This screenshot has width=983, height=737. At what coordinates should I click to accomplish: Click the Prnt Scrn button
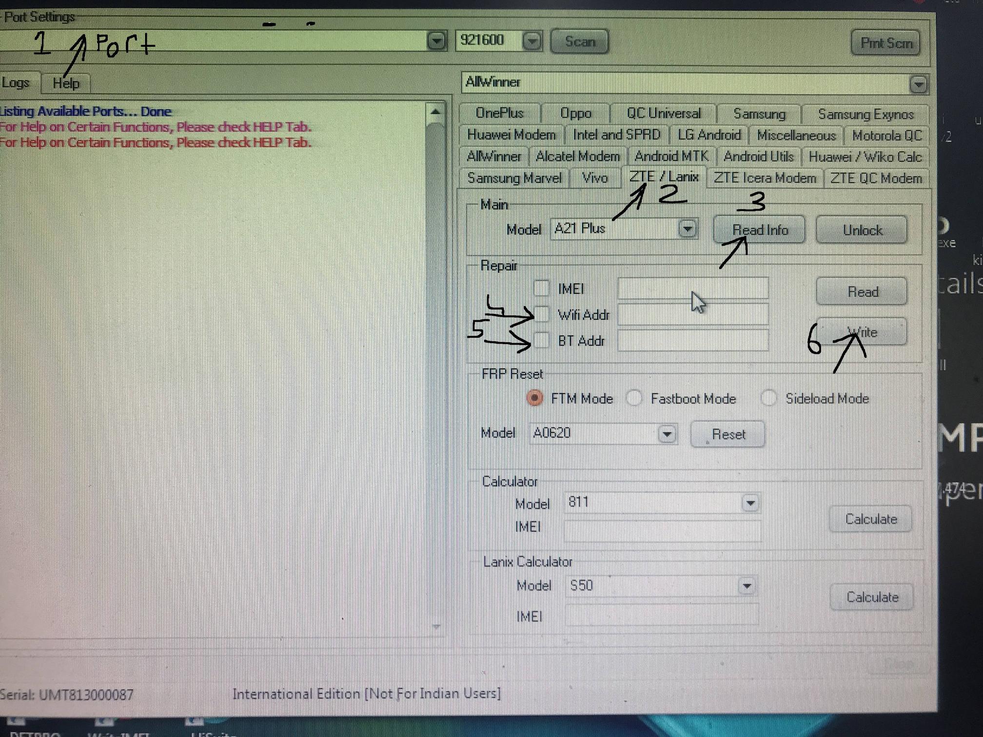click(x=885, y=43)
